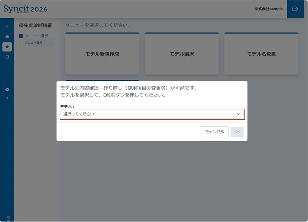The height and width of the screenshot is (222, 308).
Task: Click the logout icon in the top-right corner
Action: pyautogui.click(x=296, y=9)
